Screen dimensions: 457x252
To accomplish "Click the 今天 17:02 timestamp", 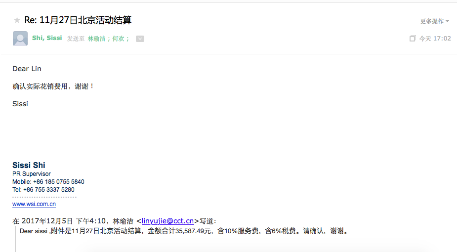I will pos(435,39).
